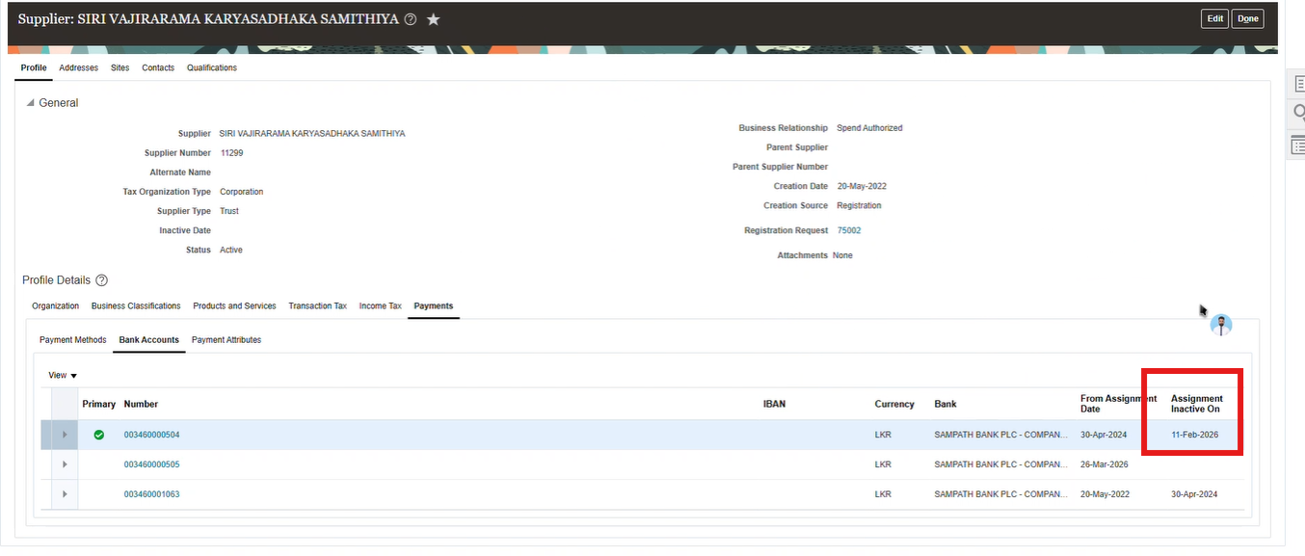This screenshot has width=1305, height=556.
Task: Click the IBAN column header
Action: [775, 405]
